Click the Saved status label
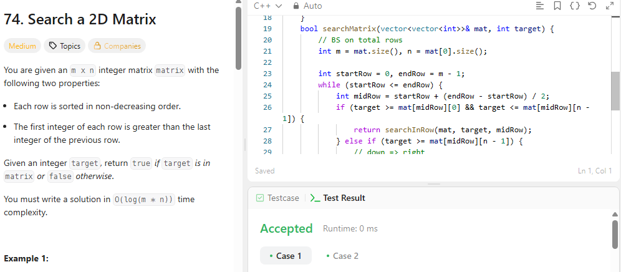 tap(264, 171)
